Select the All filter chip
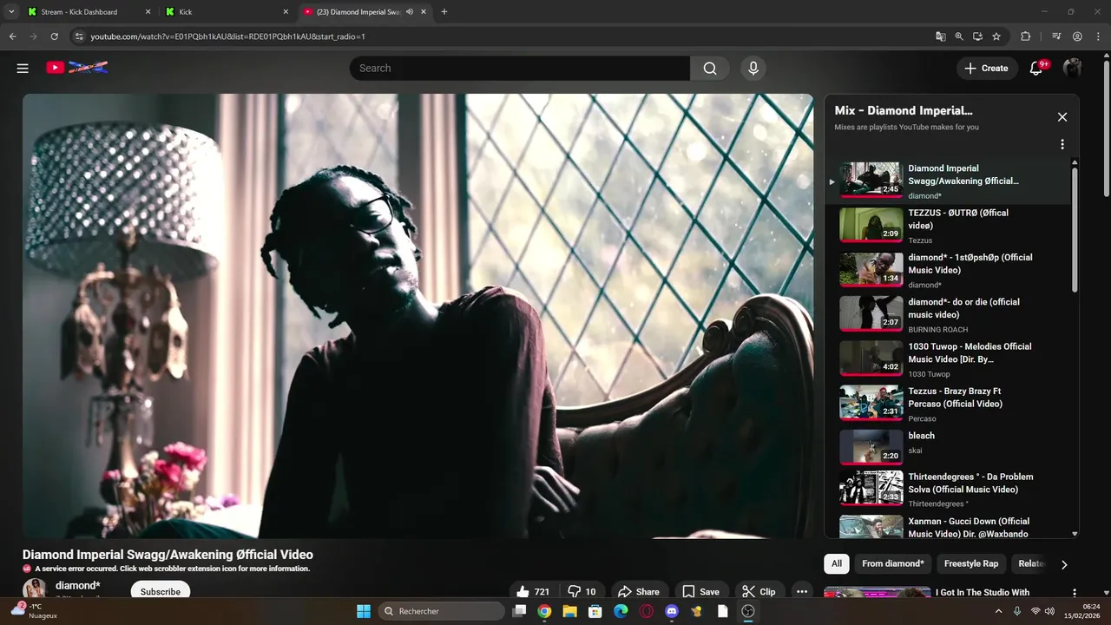The height and width of the screenshot is (625, 1111). [x=837, y=563]
